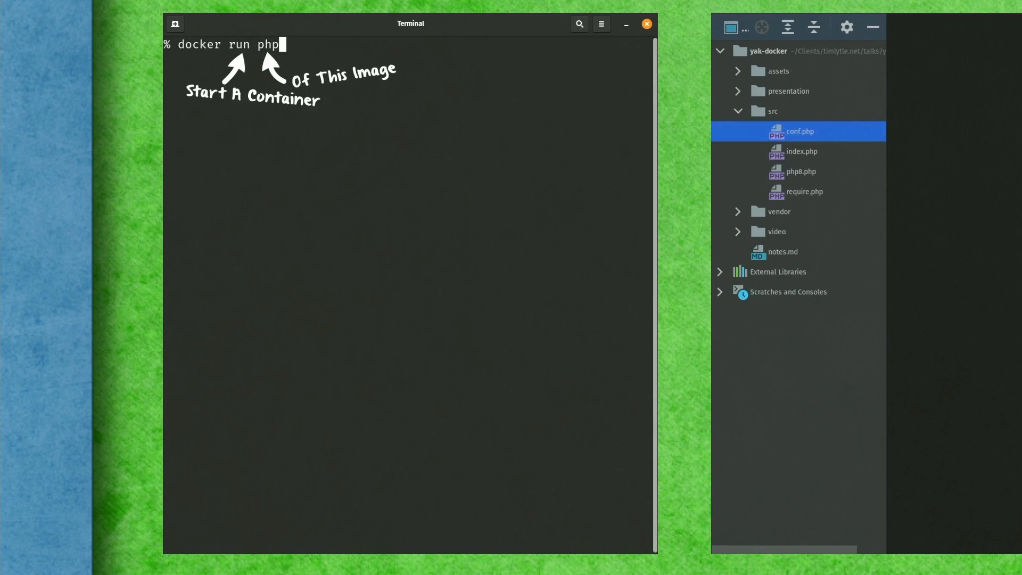Click the search icon in terminal window
Viewport: 1022px width, 575px height.
click(580, 23)
